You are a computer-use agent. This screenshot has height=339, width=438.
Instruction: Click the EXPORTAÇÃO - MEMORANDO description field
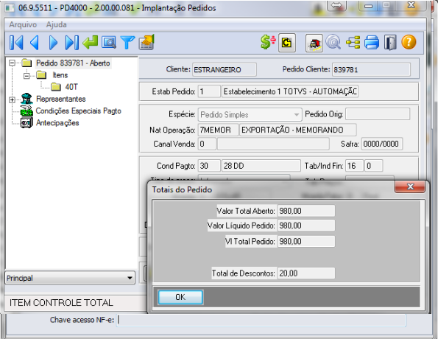point(298,130)
